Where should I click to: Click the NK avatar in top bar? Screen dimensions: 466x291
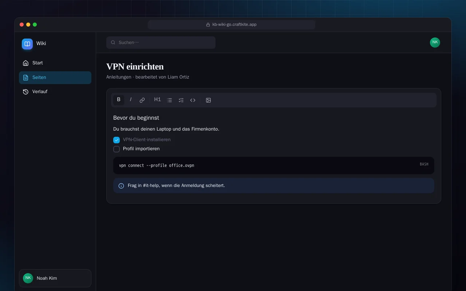[x=435, y=43]
